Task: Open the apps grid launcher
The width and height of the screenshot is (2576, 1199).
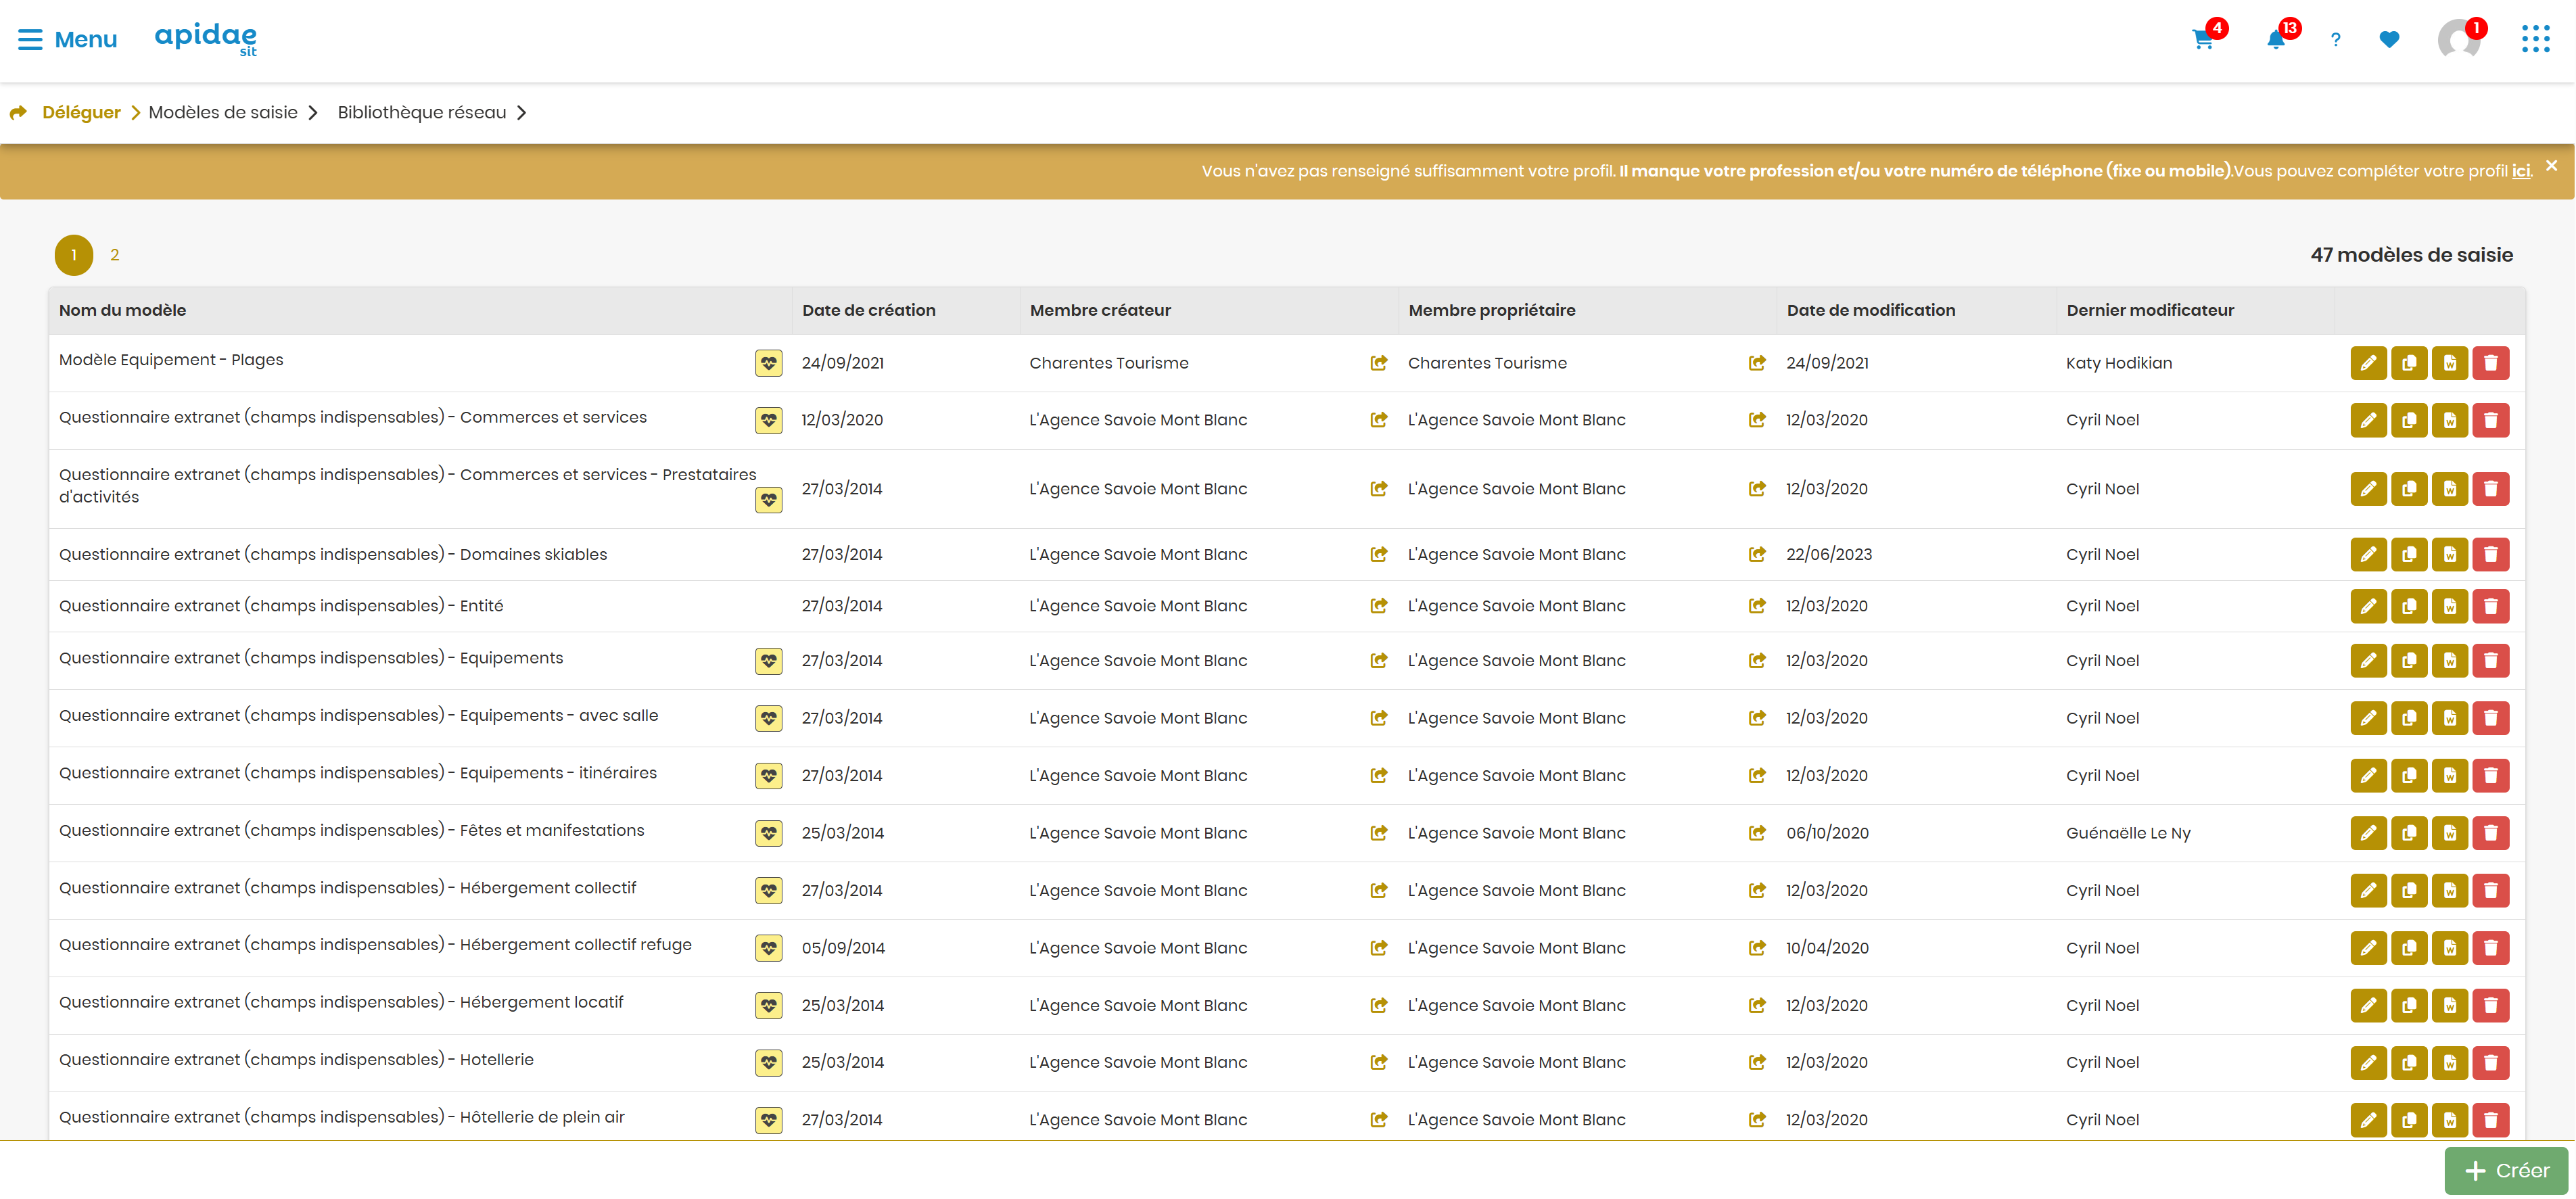Action: (x=2535, y=39)
